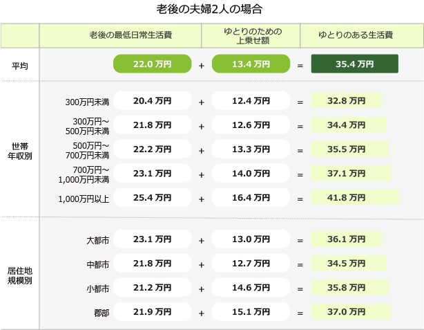
Task: Click the 14.0万円 value for 700万円〜1,000万円未満
Action: [251, 173]
